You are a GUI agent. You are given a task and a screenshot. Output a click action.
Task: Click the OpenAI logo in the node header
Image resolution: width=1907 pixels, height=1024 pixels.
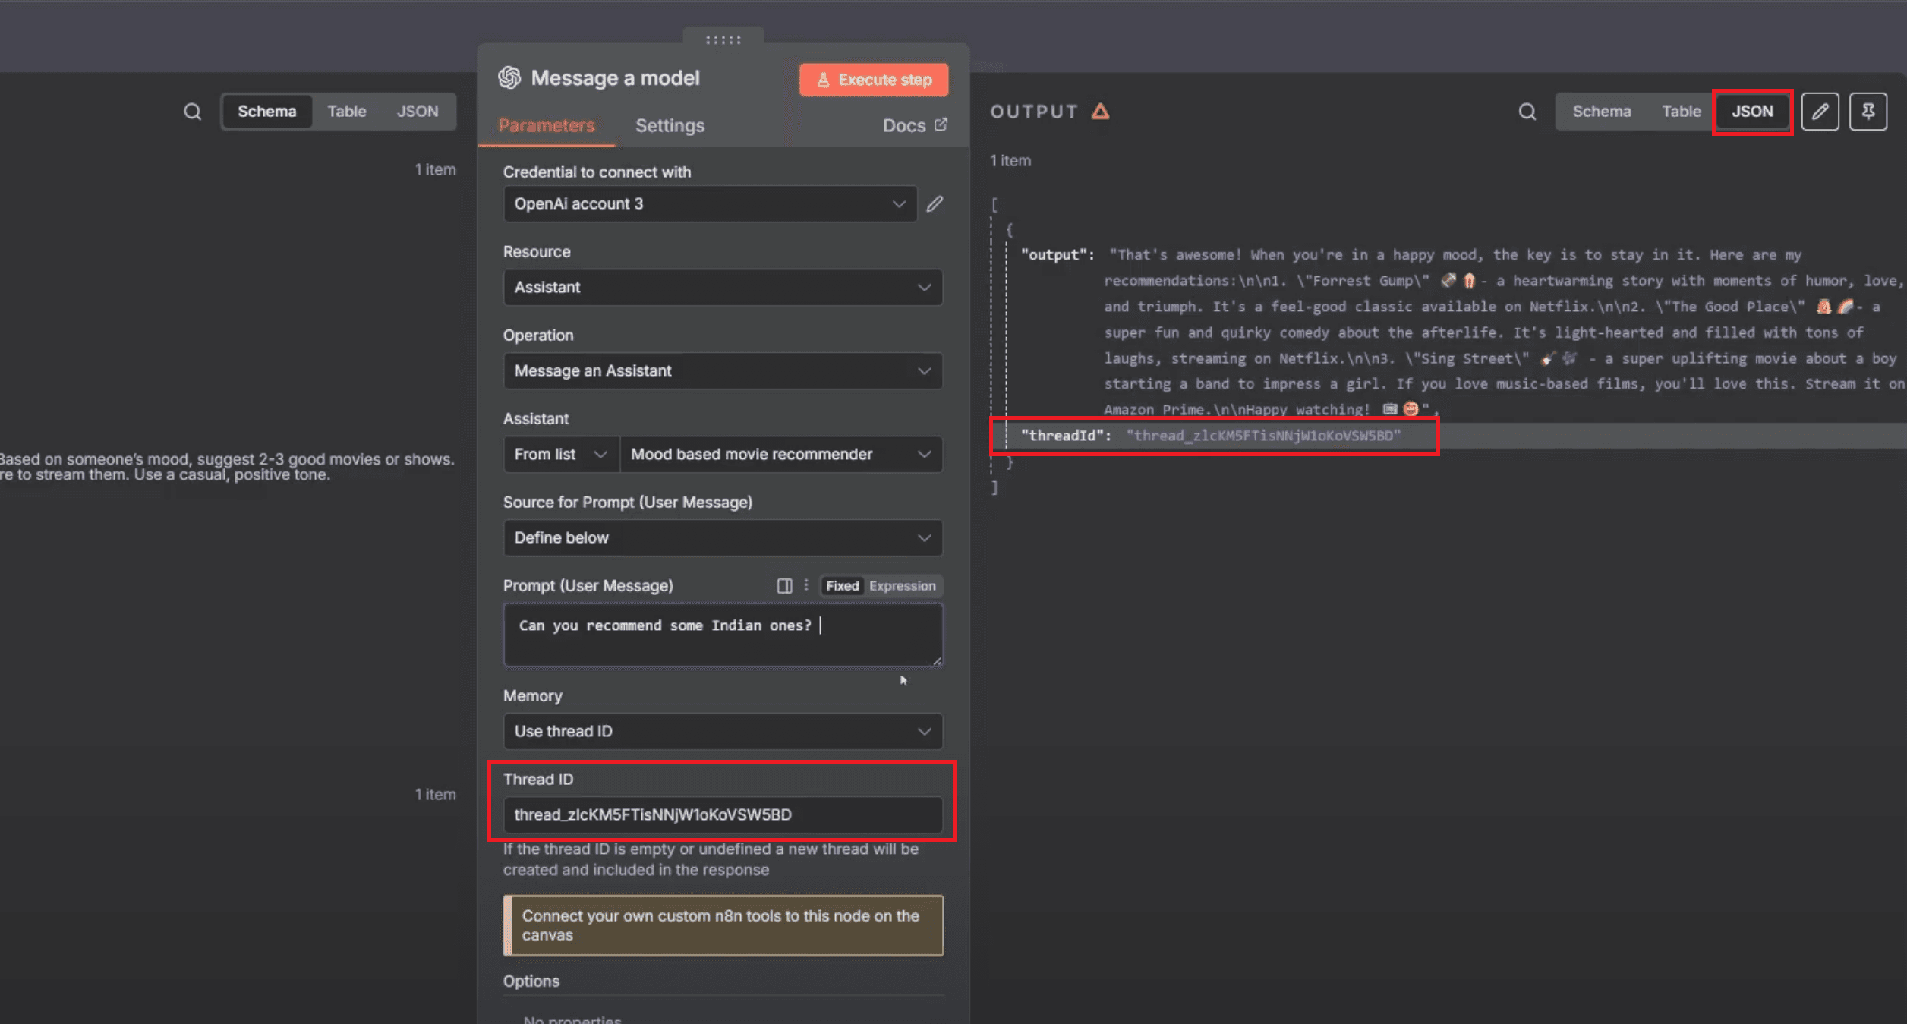[x=509, y=77]
